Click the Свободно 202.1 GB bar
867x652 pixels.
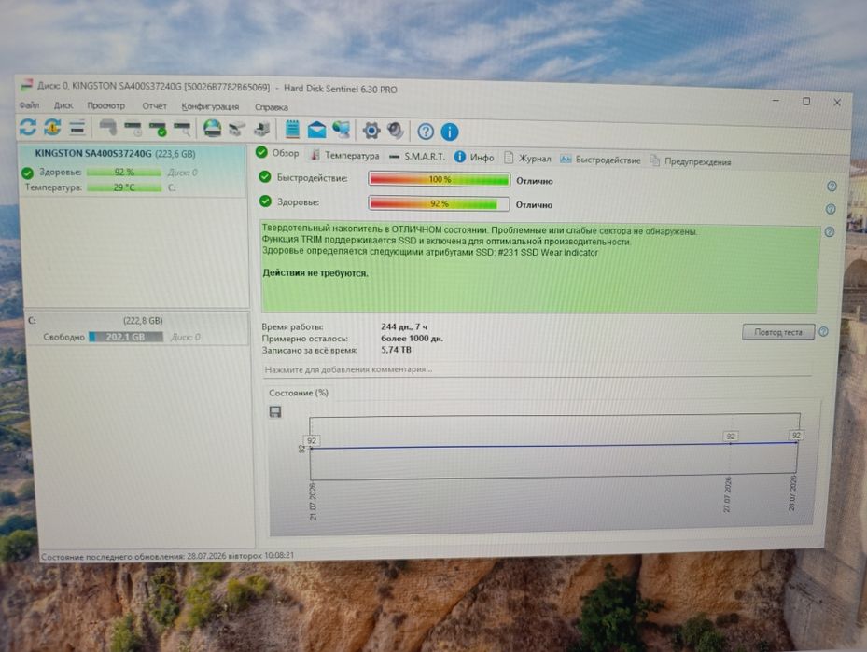pyautogui.click(x=125, y=337)
